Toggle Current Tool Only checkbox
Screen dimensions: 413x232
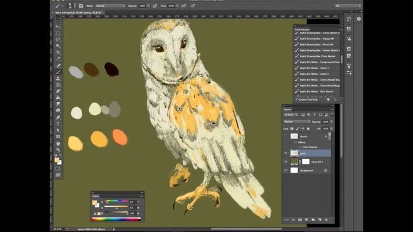pyautogui.click(x=297, y=100)
